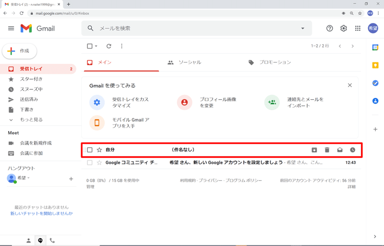384x246 pixels.
Task: Open the 希望 account avatar in Gmail header
Action: [x=373, y=28]
